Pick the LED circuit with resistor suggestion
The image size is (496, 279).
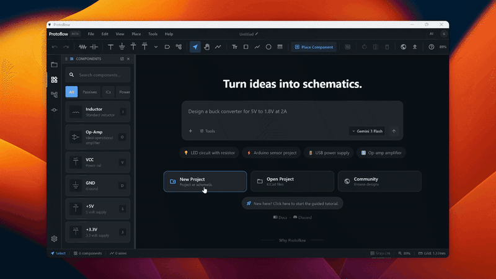point(210,153)
